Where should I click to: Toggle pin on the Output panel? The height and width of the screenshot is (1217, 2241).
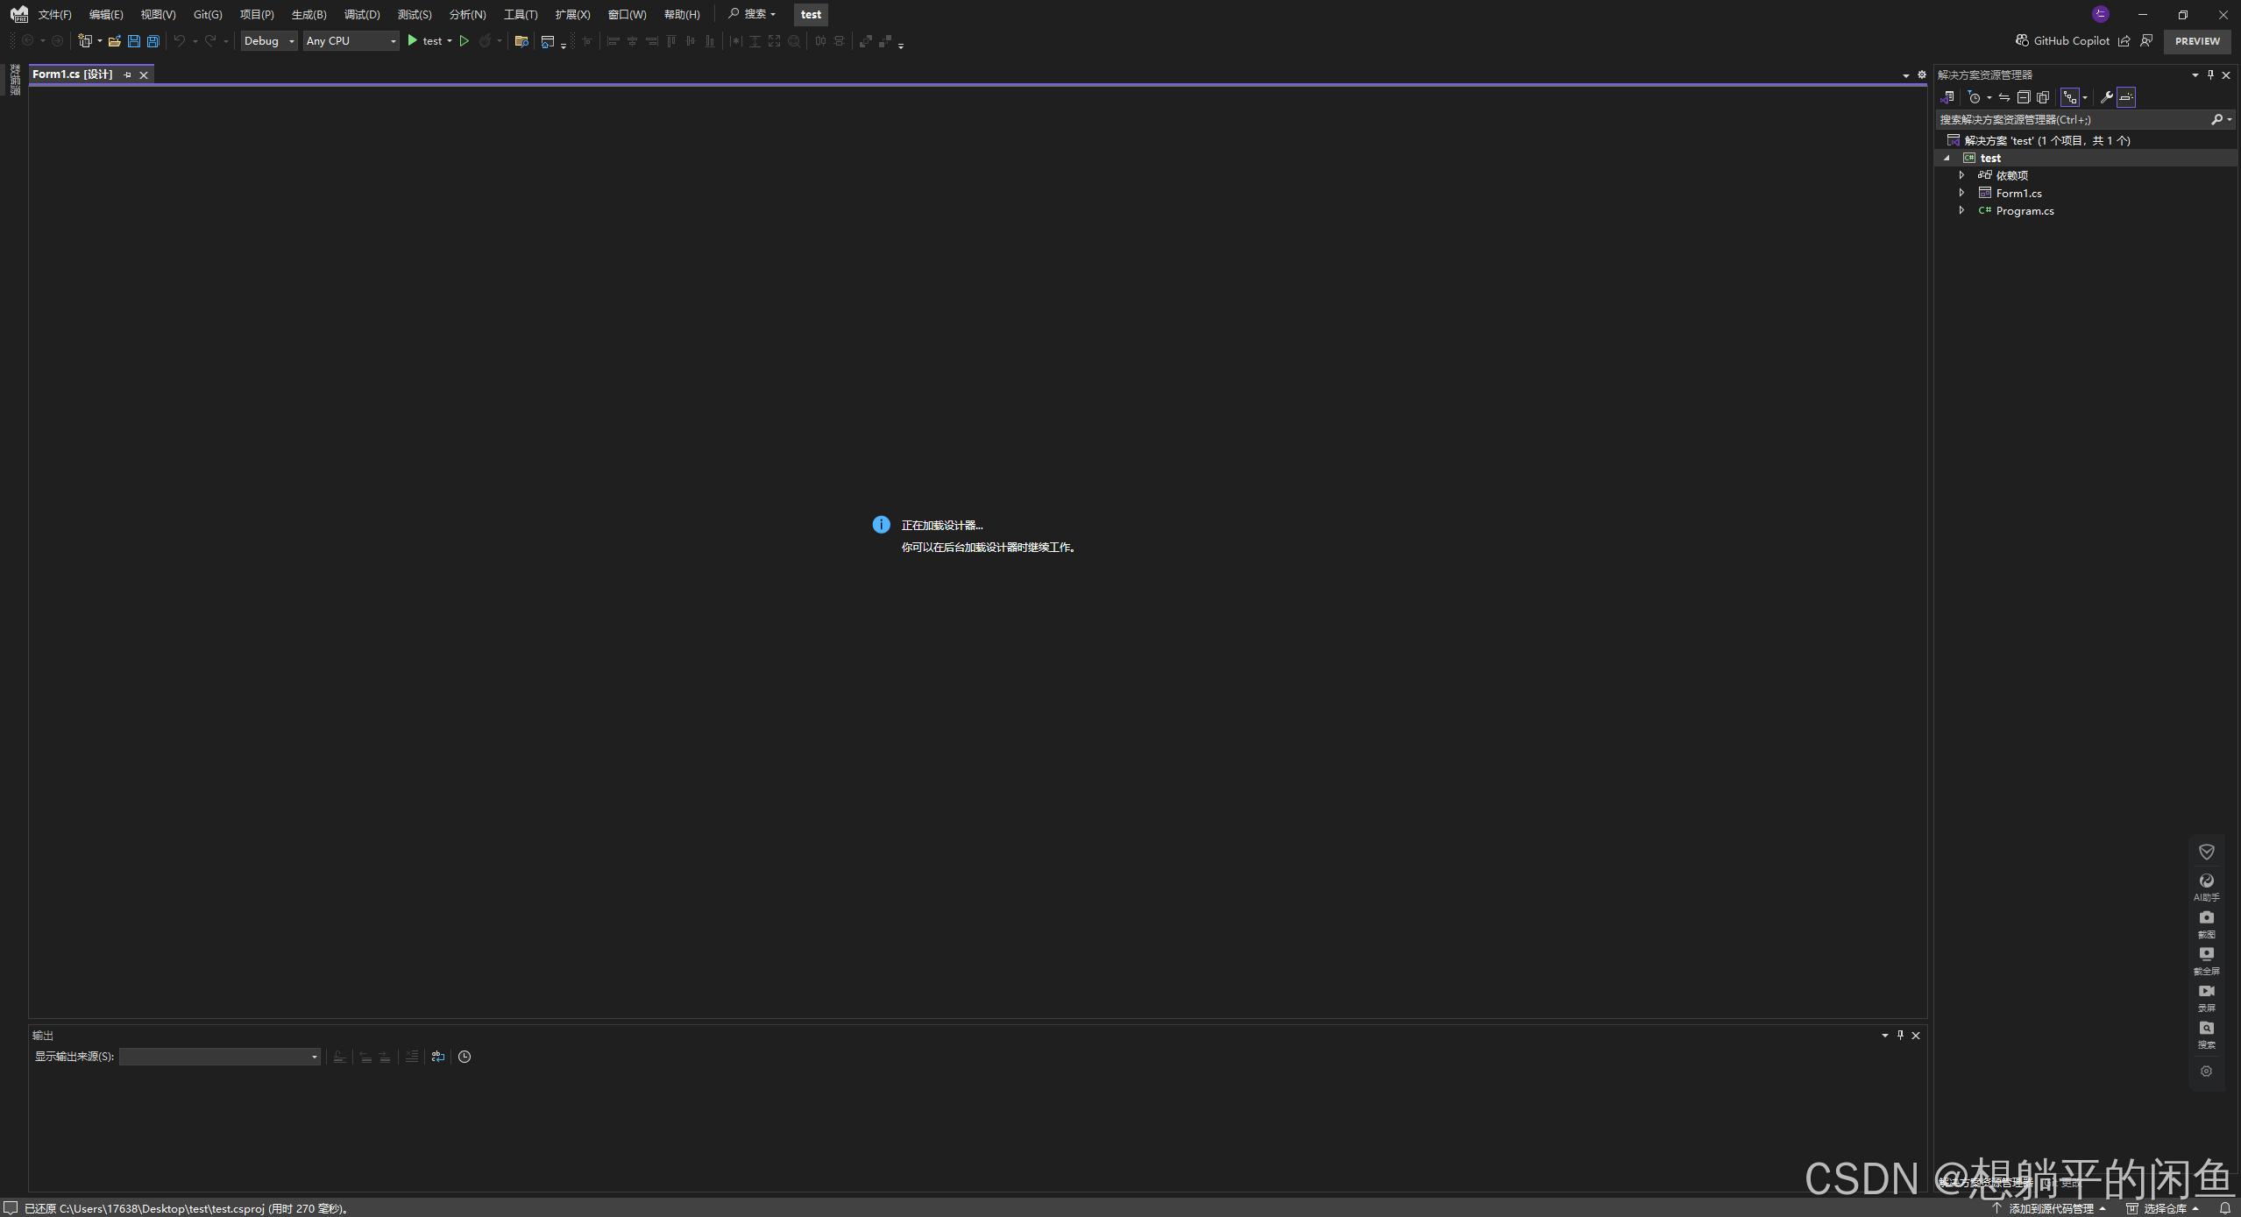(x=1900, y=1036)
